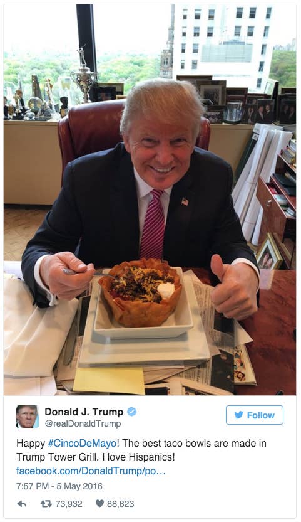
Task: Click the taco bowl in the photo
Action: point(141,292)
